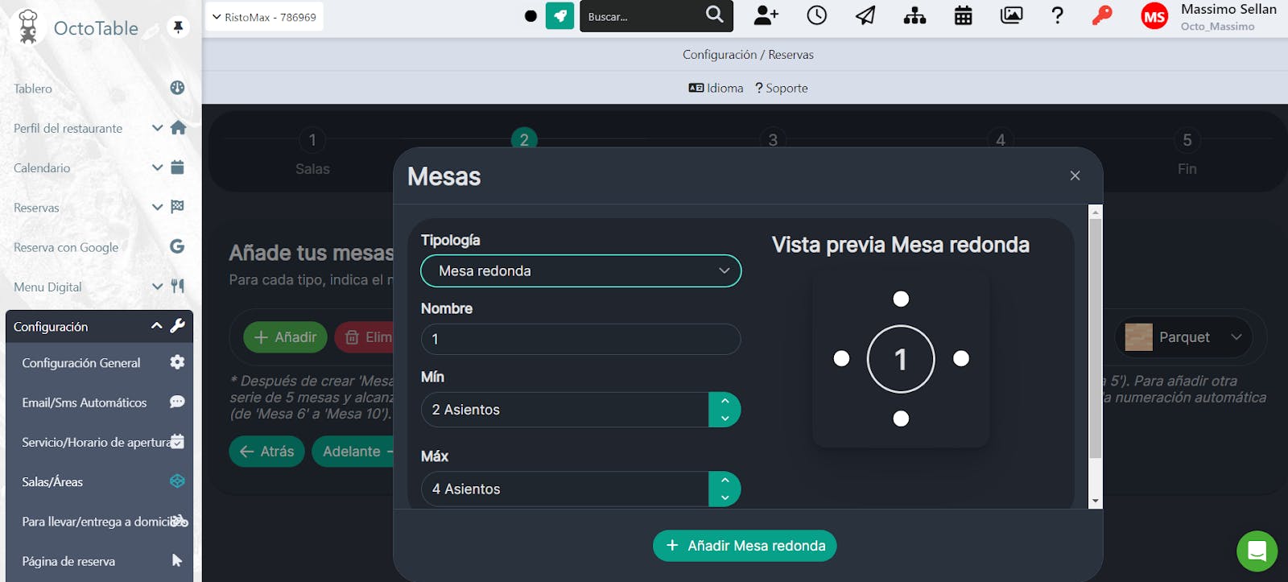Open the clock history icon
Screen dimensions: 1288x582
pyautogui.click(x=816, y=15)
